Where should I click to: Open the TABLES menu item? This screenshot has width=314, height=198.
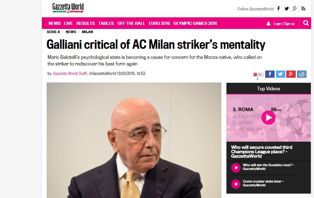(x=106, y=23)
